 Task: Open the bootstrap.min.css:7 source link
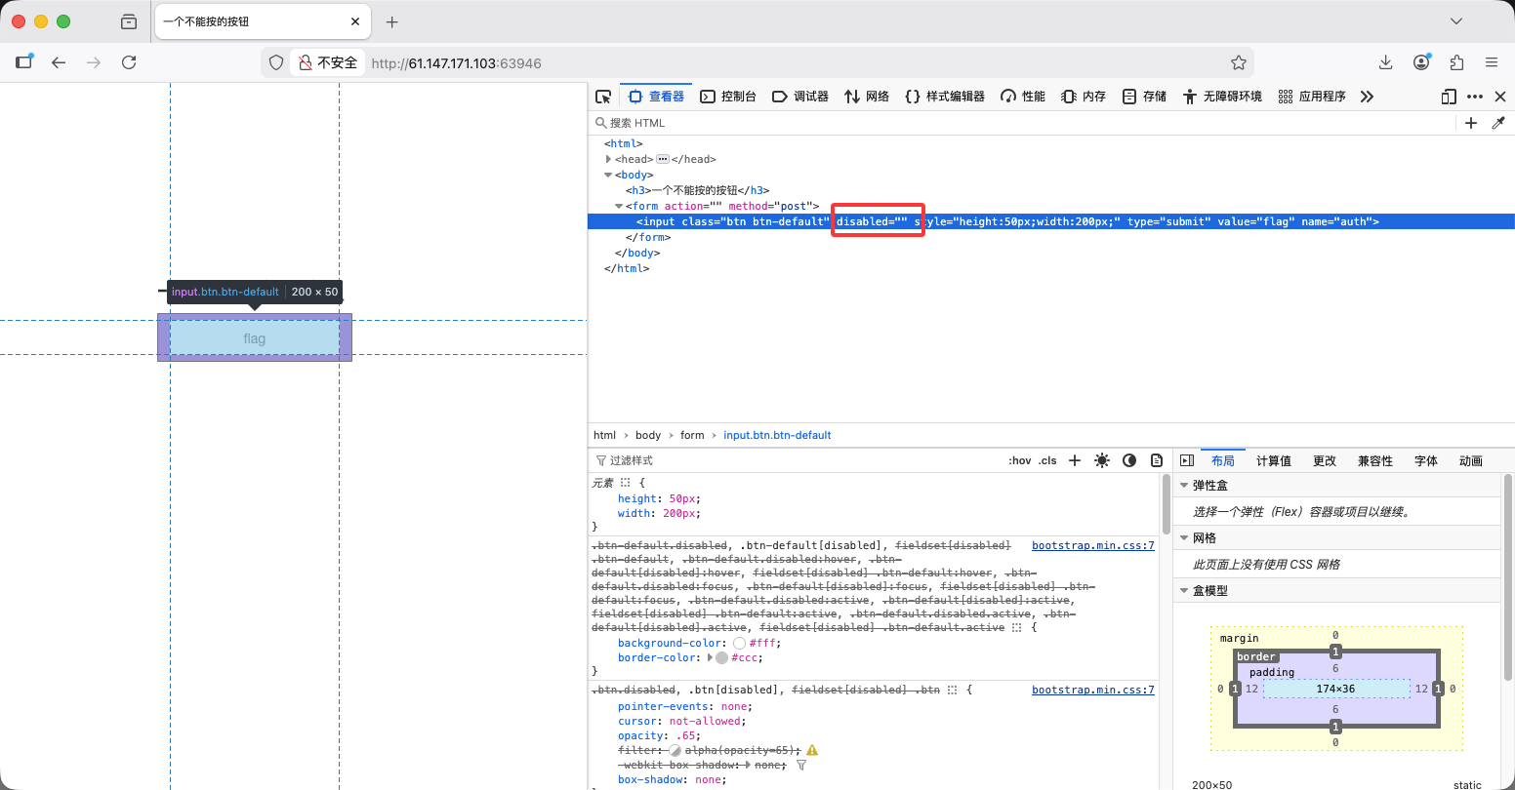[x=1092, y=545]
